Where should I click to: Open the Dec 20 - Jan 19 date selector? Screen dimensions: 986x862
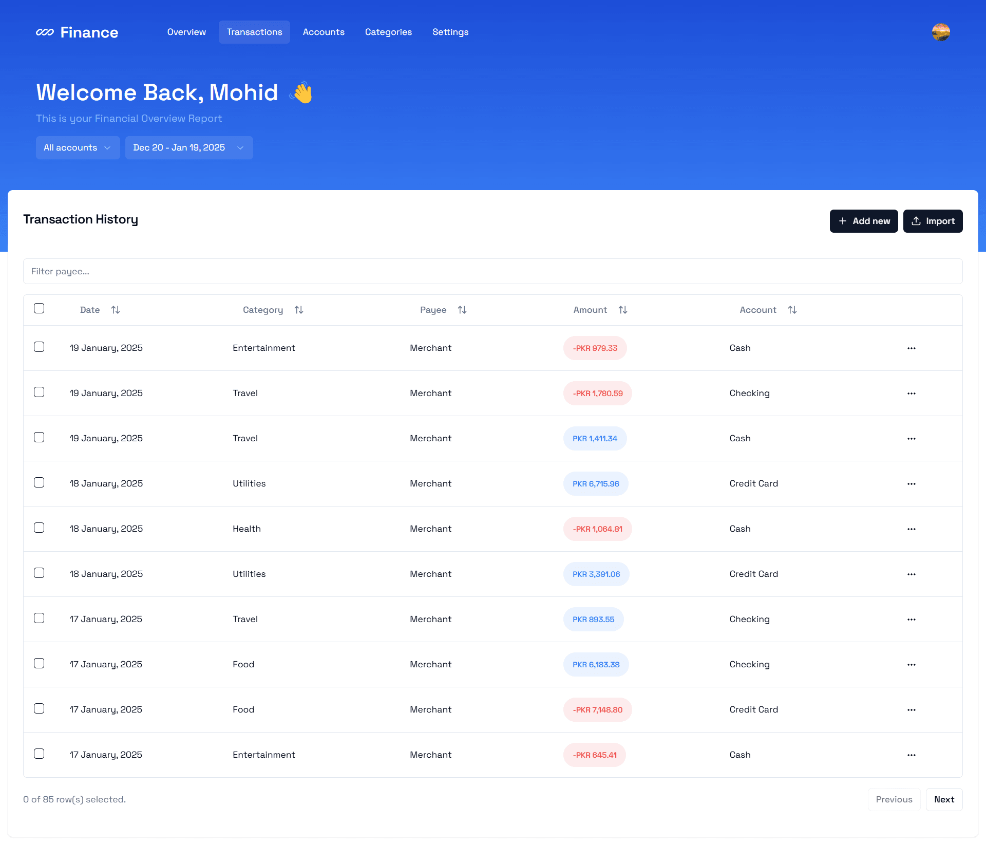[188, 147]
